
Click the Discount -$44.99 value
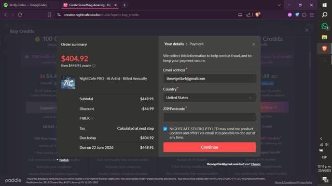point(147,109)
